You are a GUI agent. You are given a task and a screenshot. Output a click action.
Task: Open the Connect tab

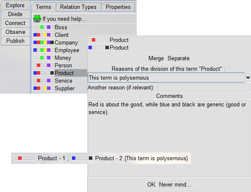15,23
